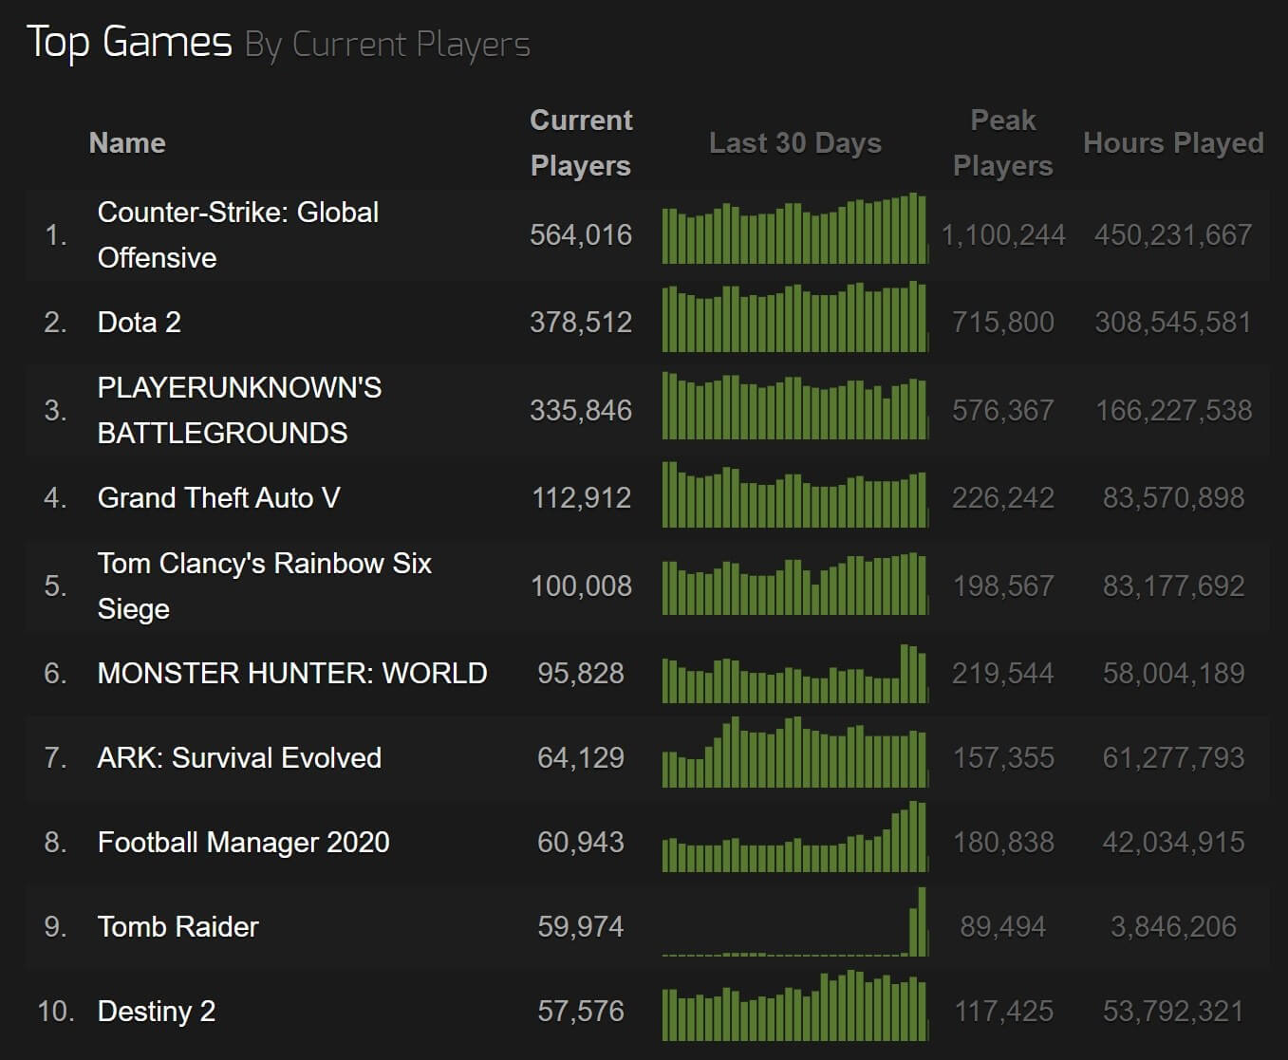Viewport: 1288px width, 1060px height.
Task: Click the Hours Played column header
Action: (1173, 143)
